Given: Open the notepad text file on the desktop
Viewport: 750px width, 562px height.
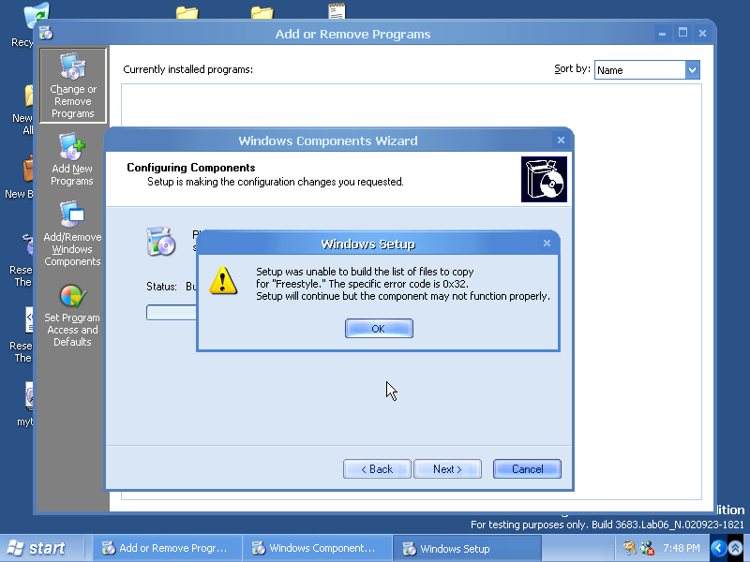Looking at the screenshot, I should (337, 11).
